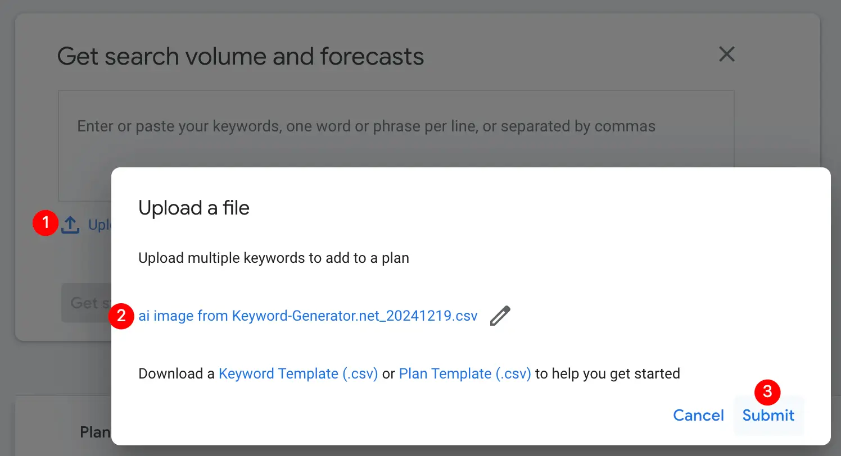Close the Get search volume and forecasts panel
The height and width of the screenshot is (456, 841).
(x=727, y=54)
